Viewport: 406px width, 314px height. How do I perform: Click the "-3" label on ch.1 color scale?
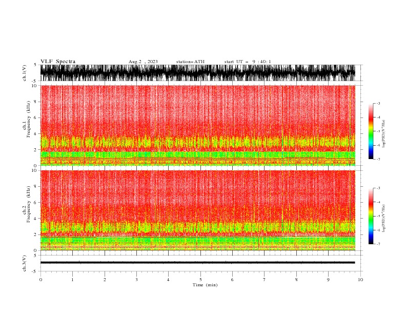coord(378,103)
